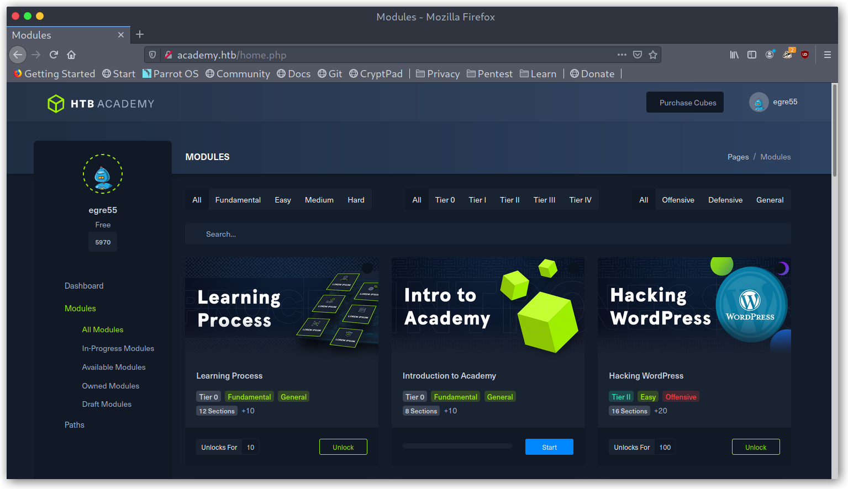Open Paths in the sidebar
The height and width of the screenshot is (489, 848).
pos(75,425)
